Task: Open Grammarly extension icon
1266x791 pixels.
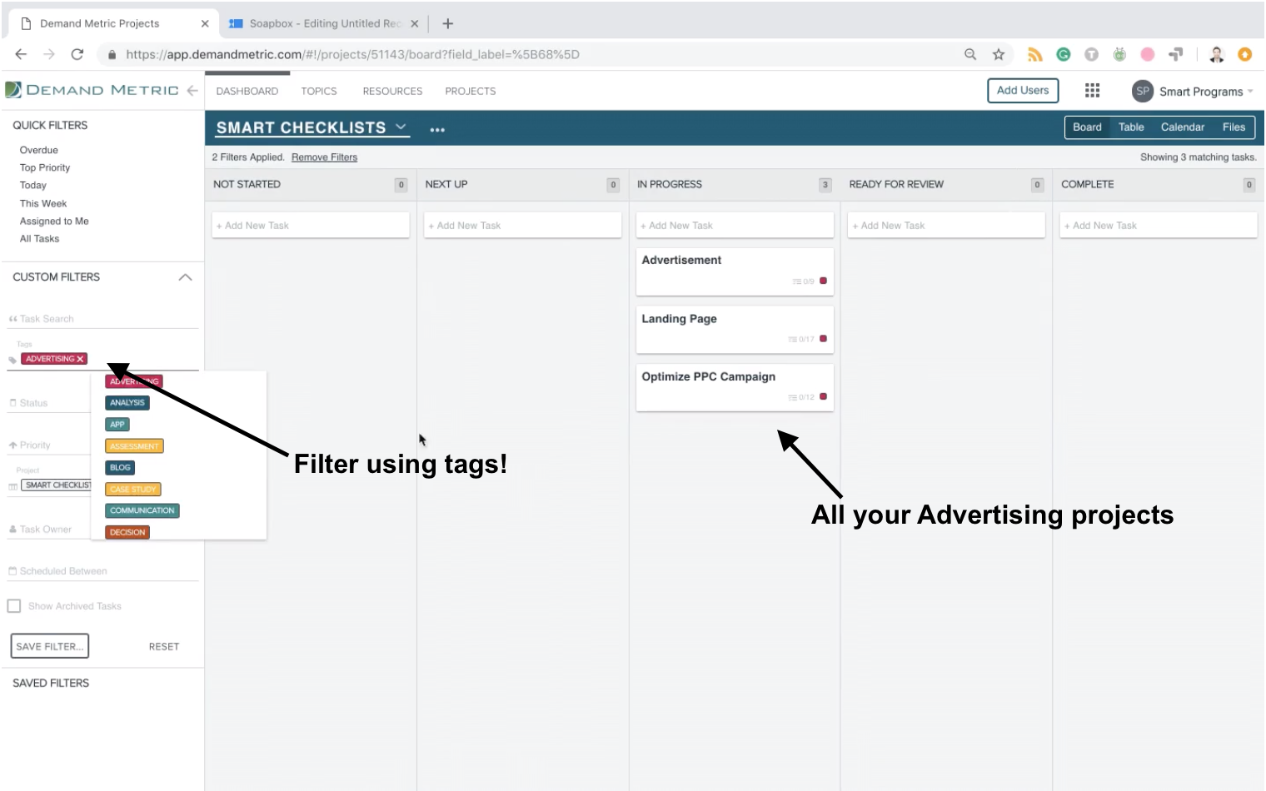Action: point(1063,54)
